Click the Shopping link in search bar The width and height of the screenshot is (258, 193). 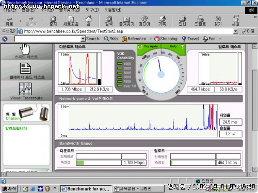[x=166, y=39]
